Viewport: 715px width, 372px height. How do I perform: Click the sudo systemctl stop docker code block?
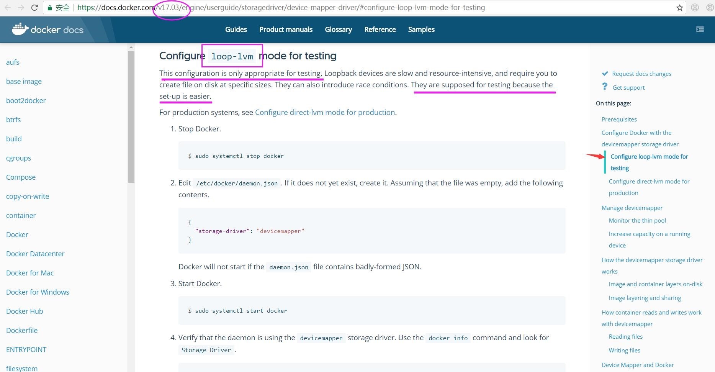point(372,156)
